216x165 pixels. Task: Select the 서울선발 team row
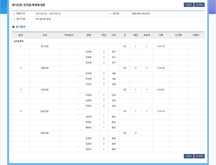coord(108,68)
